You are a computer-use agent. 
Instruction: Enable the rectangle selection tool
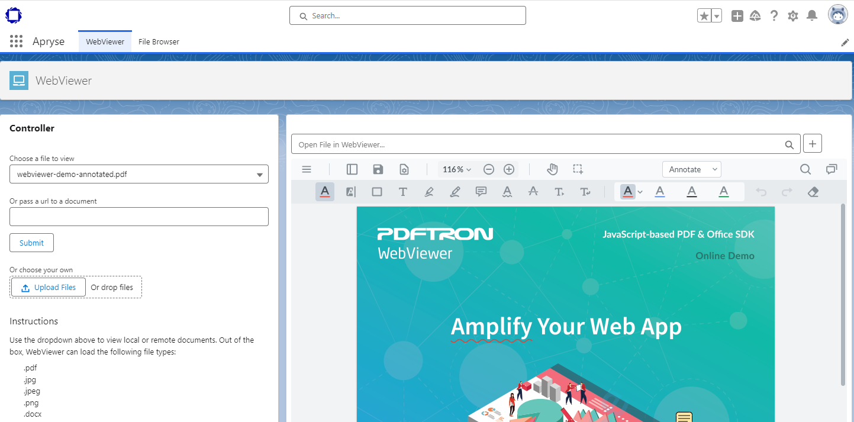coord(578,169)
